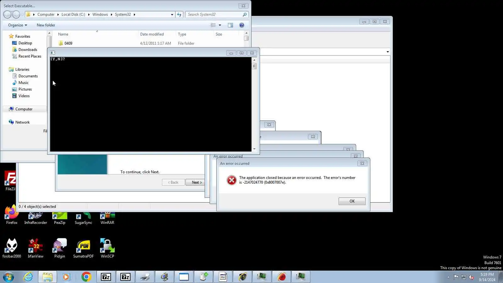Image resolution: width=503 pixels, height=283 pixels.
Task: Select the 0409 folder
Action: [x=68, y=43]
